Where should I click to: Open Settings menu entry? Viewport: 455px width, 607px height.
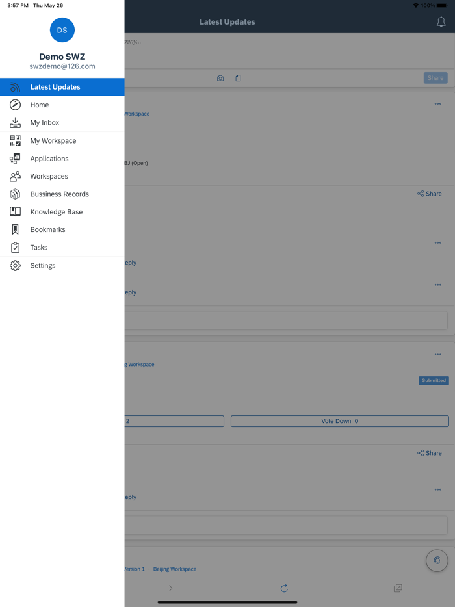[62, 266]
